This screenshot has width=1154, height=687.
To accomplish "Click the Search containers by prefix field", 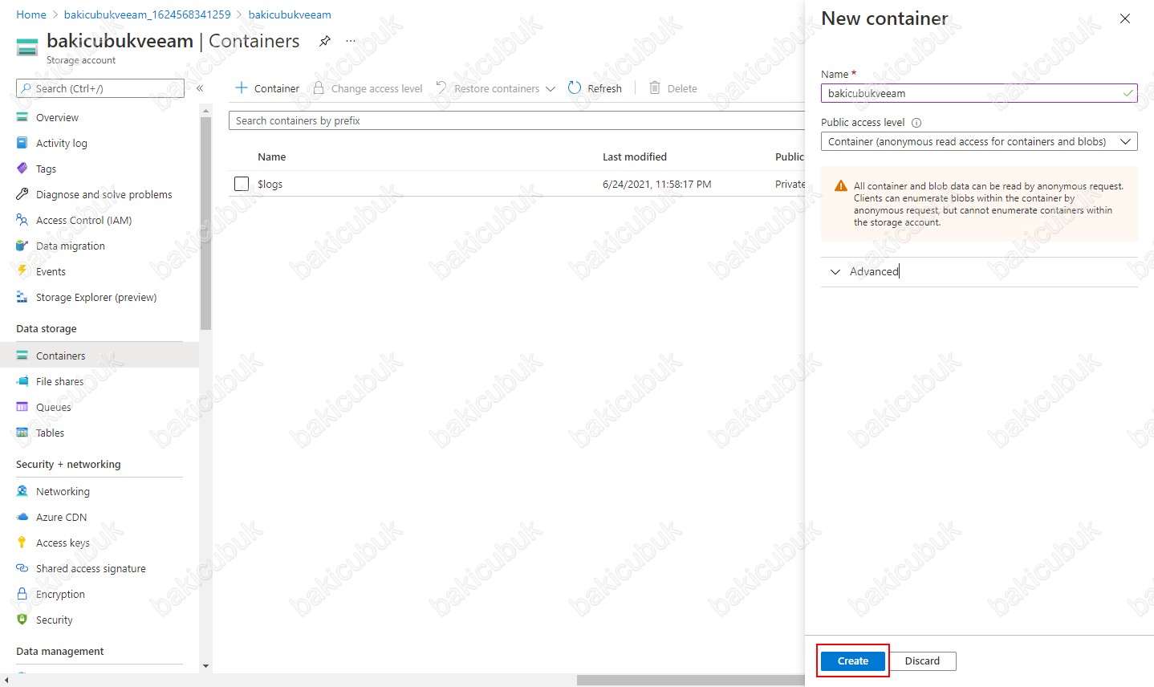I will pyautogui.click(x=517, y=120).
